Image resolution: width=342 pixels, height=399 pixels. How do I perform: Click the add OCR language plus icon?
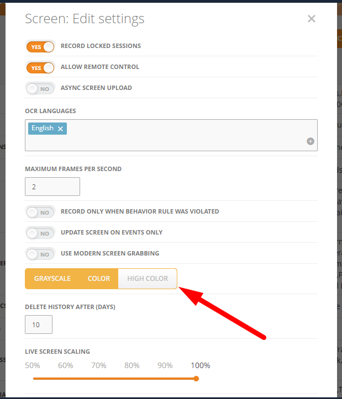pos(311,141)
